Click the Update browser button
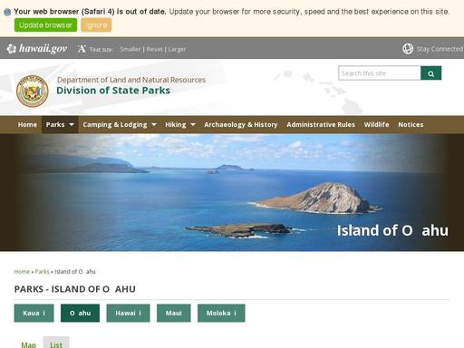464x348 pixels. tap(45, 25)
